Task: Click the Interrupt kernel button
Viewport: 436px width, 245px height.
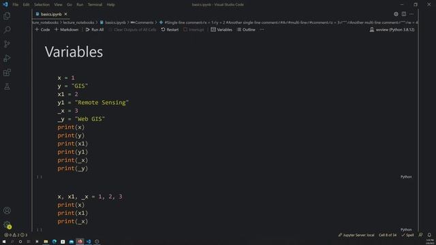Action: 193,29
